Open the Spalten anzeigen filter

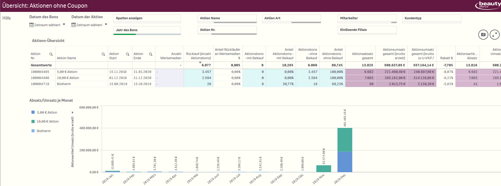[147, 18]
